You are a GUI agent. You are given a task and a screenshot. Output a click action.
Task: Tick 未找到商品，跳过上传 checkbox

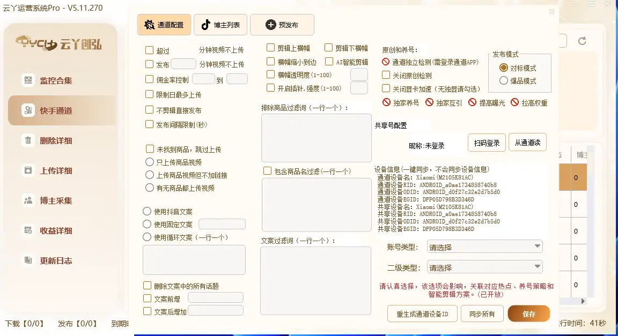click(150, 149)
